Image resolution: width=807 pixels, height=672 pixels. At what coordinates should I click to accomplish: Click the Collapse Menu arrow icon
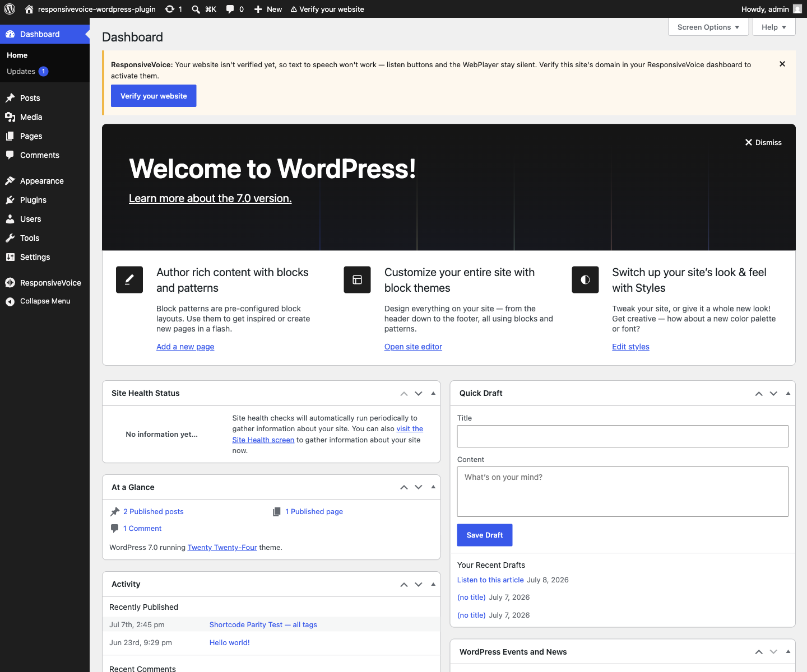click(x=10, y=301)
